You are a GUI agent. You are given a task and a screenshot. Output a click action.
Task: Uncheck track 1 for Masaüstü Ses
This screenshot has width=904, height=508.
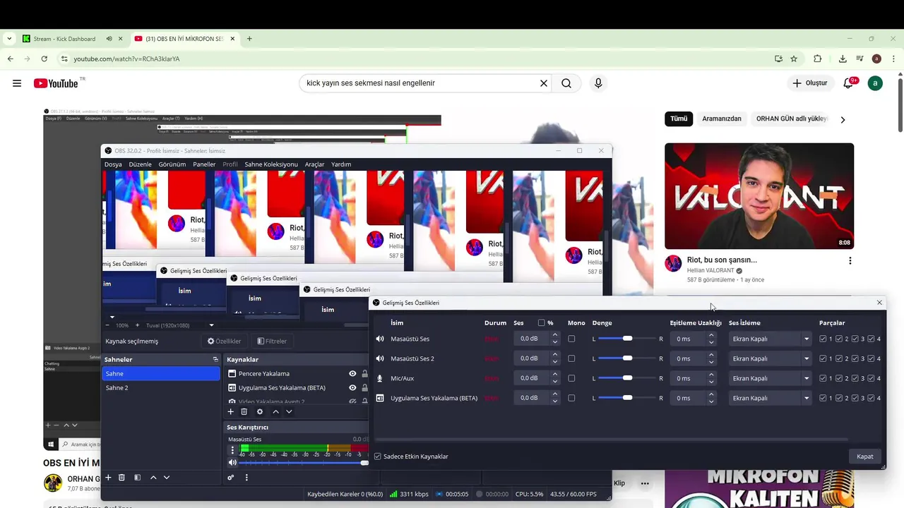pos(823,339)
